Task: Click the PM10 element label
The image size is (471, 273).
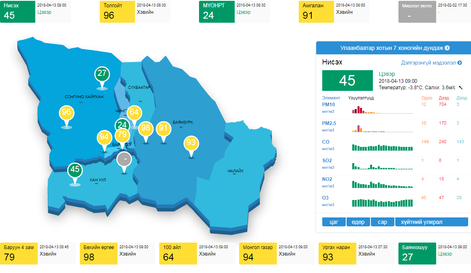Action: click(x=328, y=105)
